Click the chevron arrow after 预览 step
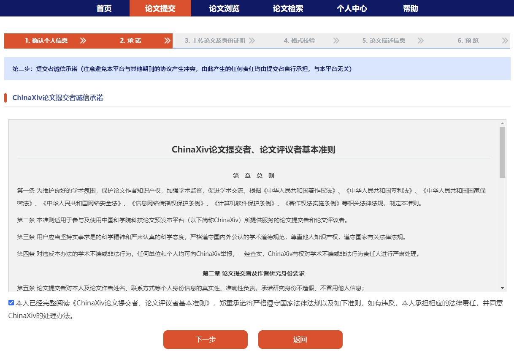 coord(505,41)
